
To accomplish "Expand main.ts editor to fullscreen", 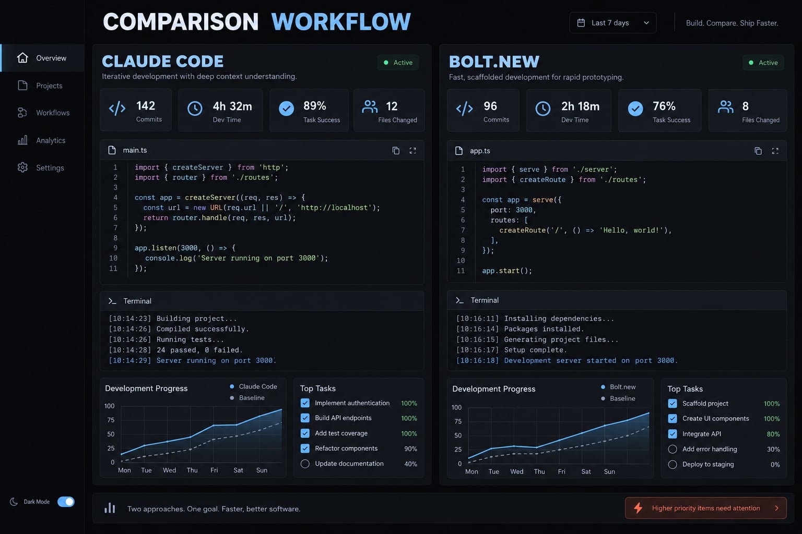I will point(412,151).
